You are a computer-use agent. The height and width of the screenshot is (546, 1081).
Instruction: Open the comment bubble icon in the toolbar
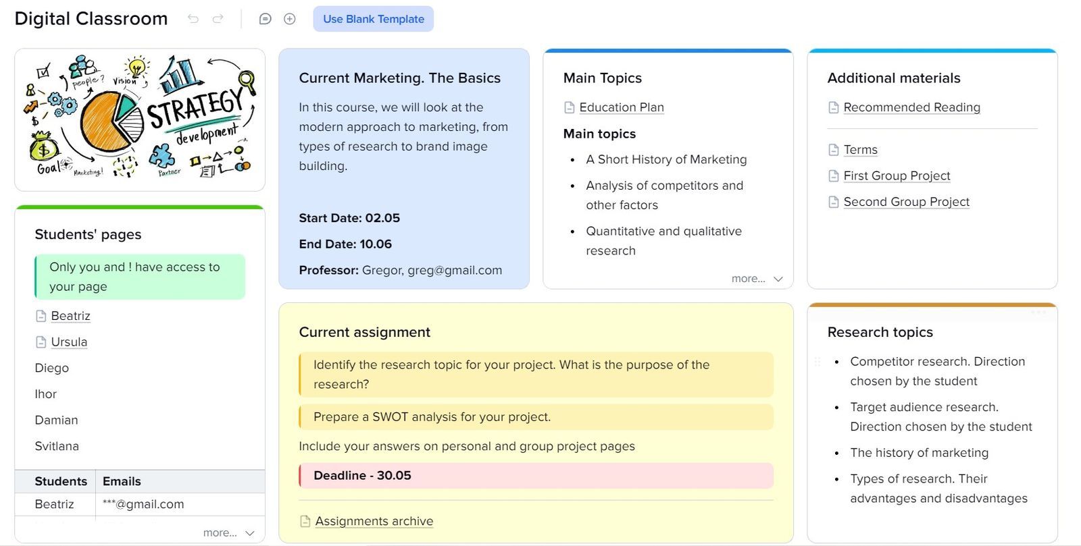point(265,19)
